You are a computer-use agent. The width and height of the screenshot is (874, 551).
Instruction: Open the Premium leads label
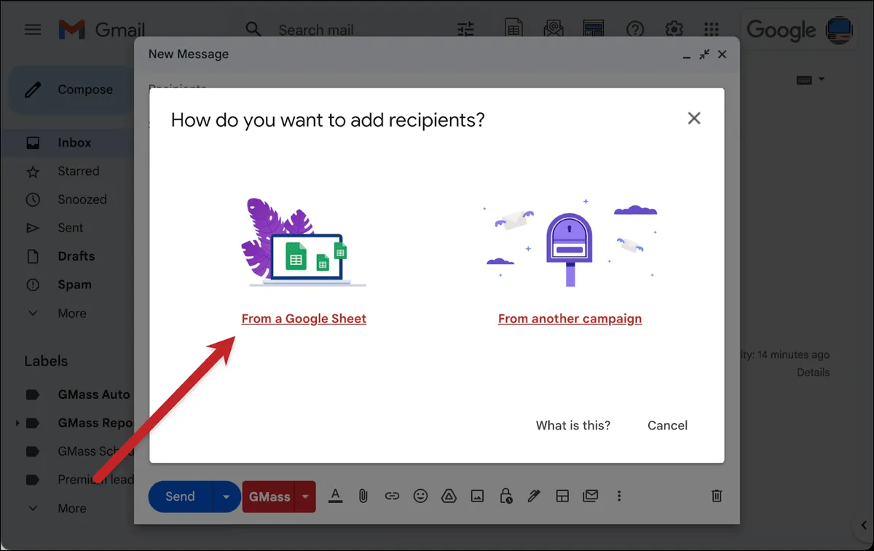click(x=95, y=480)
